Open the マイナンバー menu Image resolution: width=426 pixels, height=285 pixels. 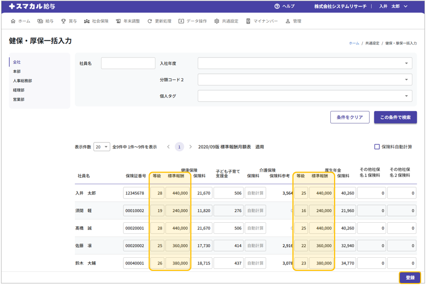tap(262, 21)
